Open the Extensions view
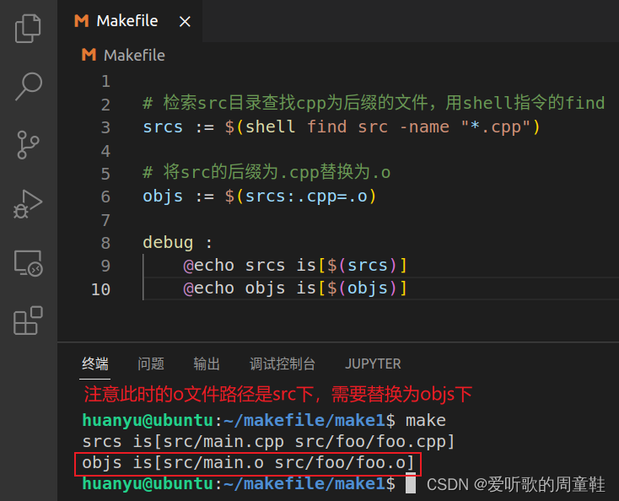 pos(28,321)
